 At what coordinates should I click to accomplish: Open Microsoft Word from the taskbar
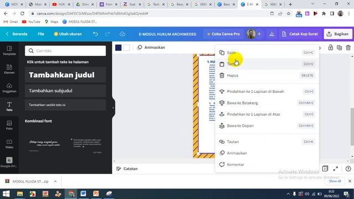pyautogui.click(x=84, y=193)
